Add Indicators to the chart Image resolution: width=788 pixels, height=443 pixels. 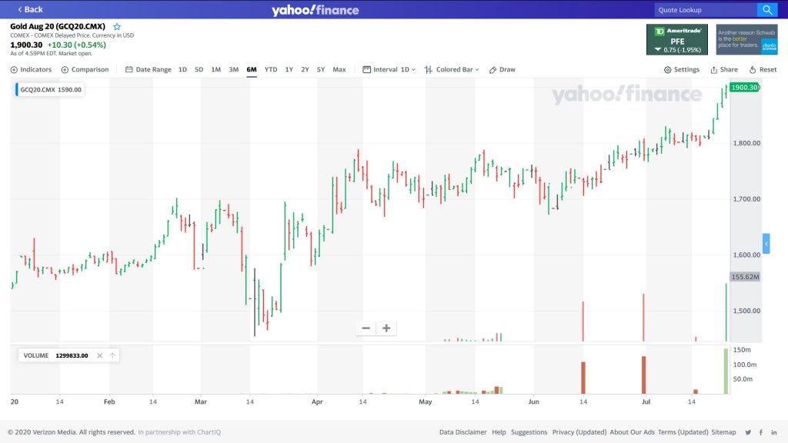pyautogui.click(x=31, y=69)
